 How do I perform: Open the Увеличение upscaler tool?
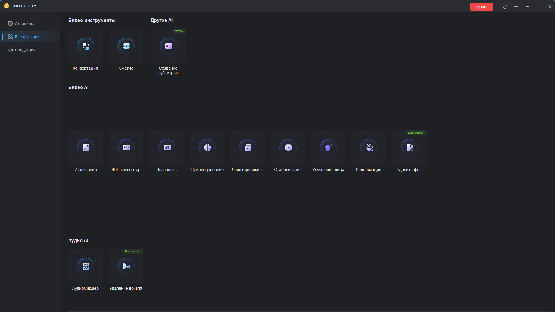(x=86, y=148)
